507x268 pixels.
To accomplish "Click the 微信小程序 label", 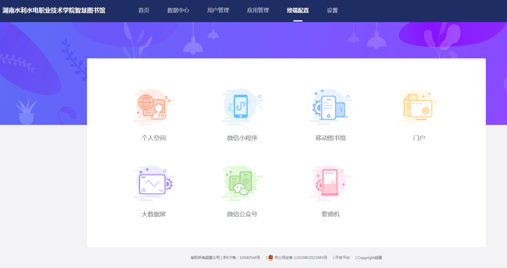I will click(x=242, y=138).
